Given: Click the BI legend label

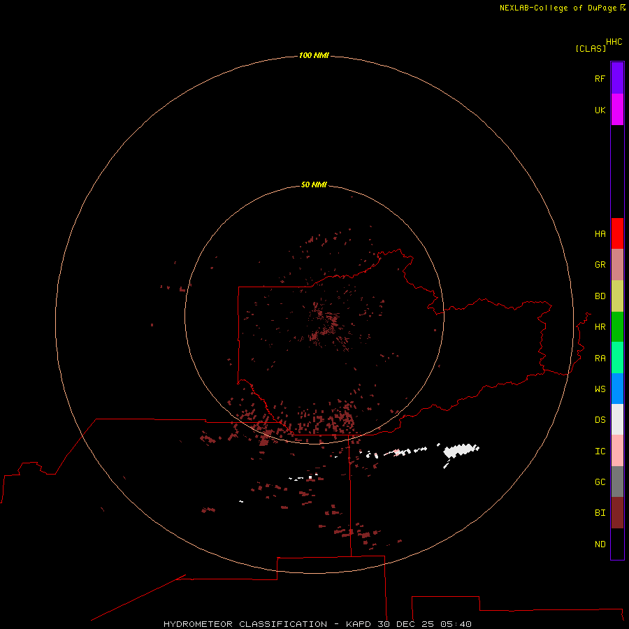Looking at the screenshot, I should (600, 513).
